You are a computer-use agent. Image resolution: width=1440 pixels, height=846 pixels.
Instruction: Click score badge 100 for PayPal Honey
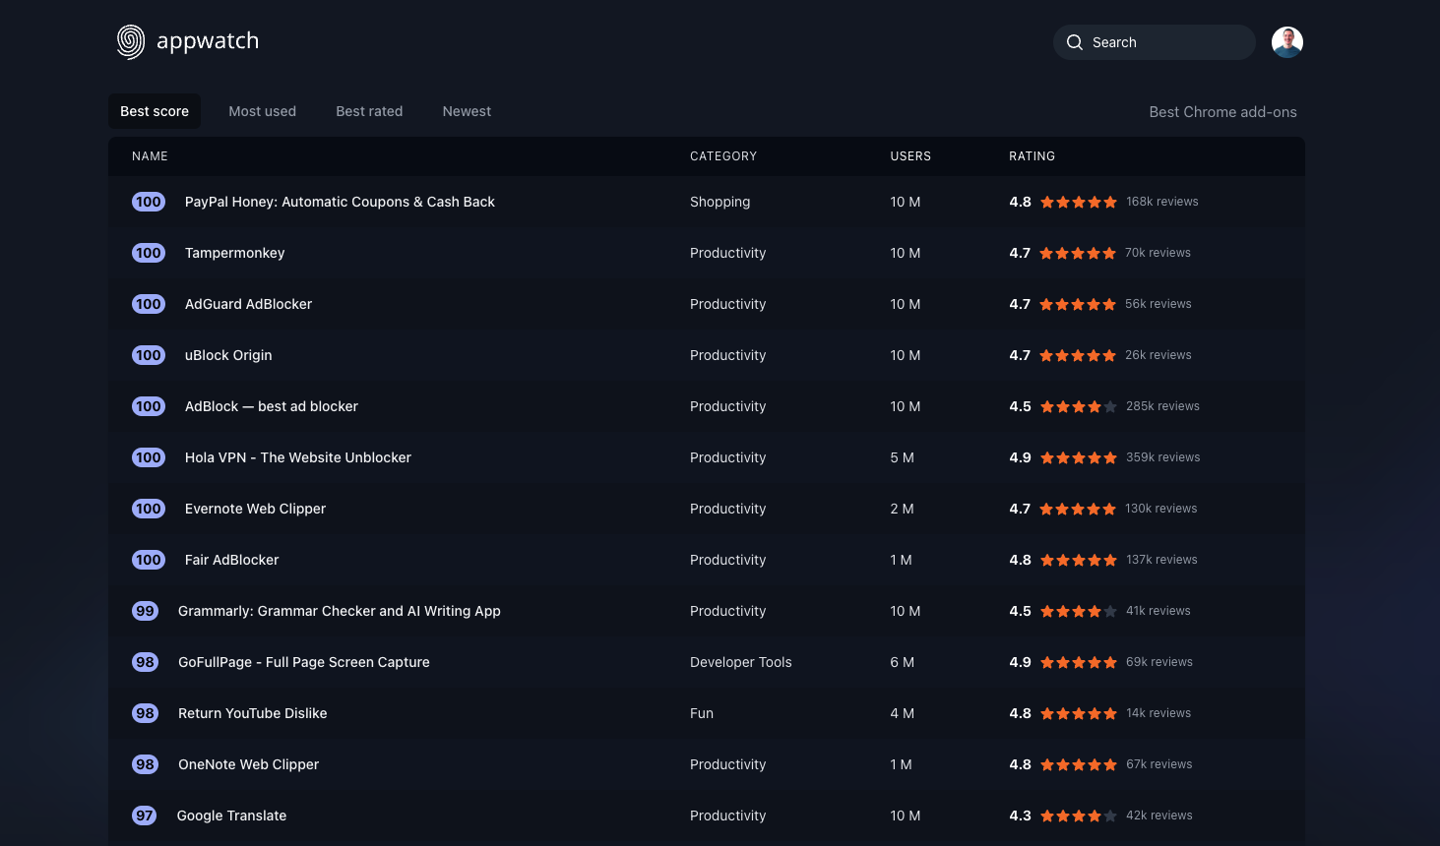point(149,202)
